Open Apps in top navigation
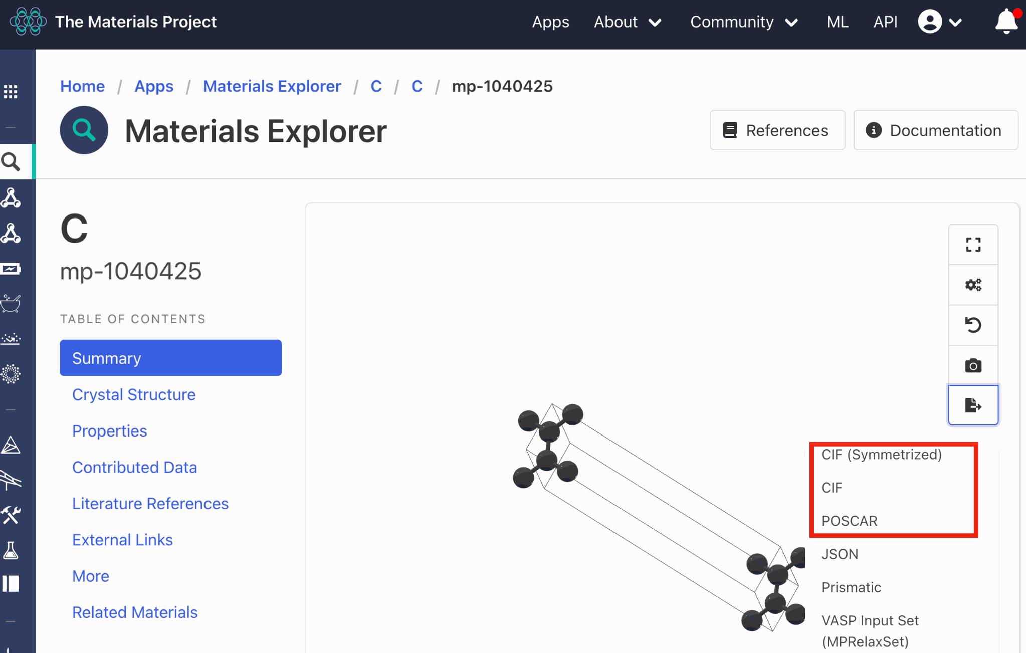 tap(550, 22)
